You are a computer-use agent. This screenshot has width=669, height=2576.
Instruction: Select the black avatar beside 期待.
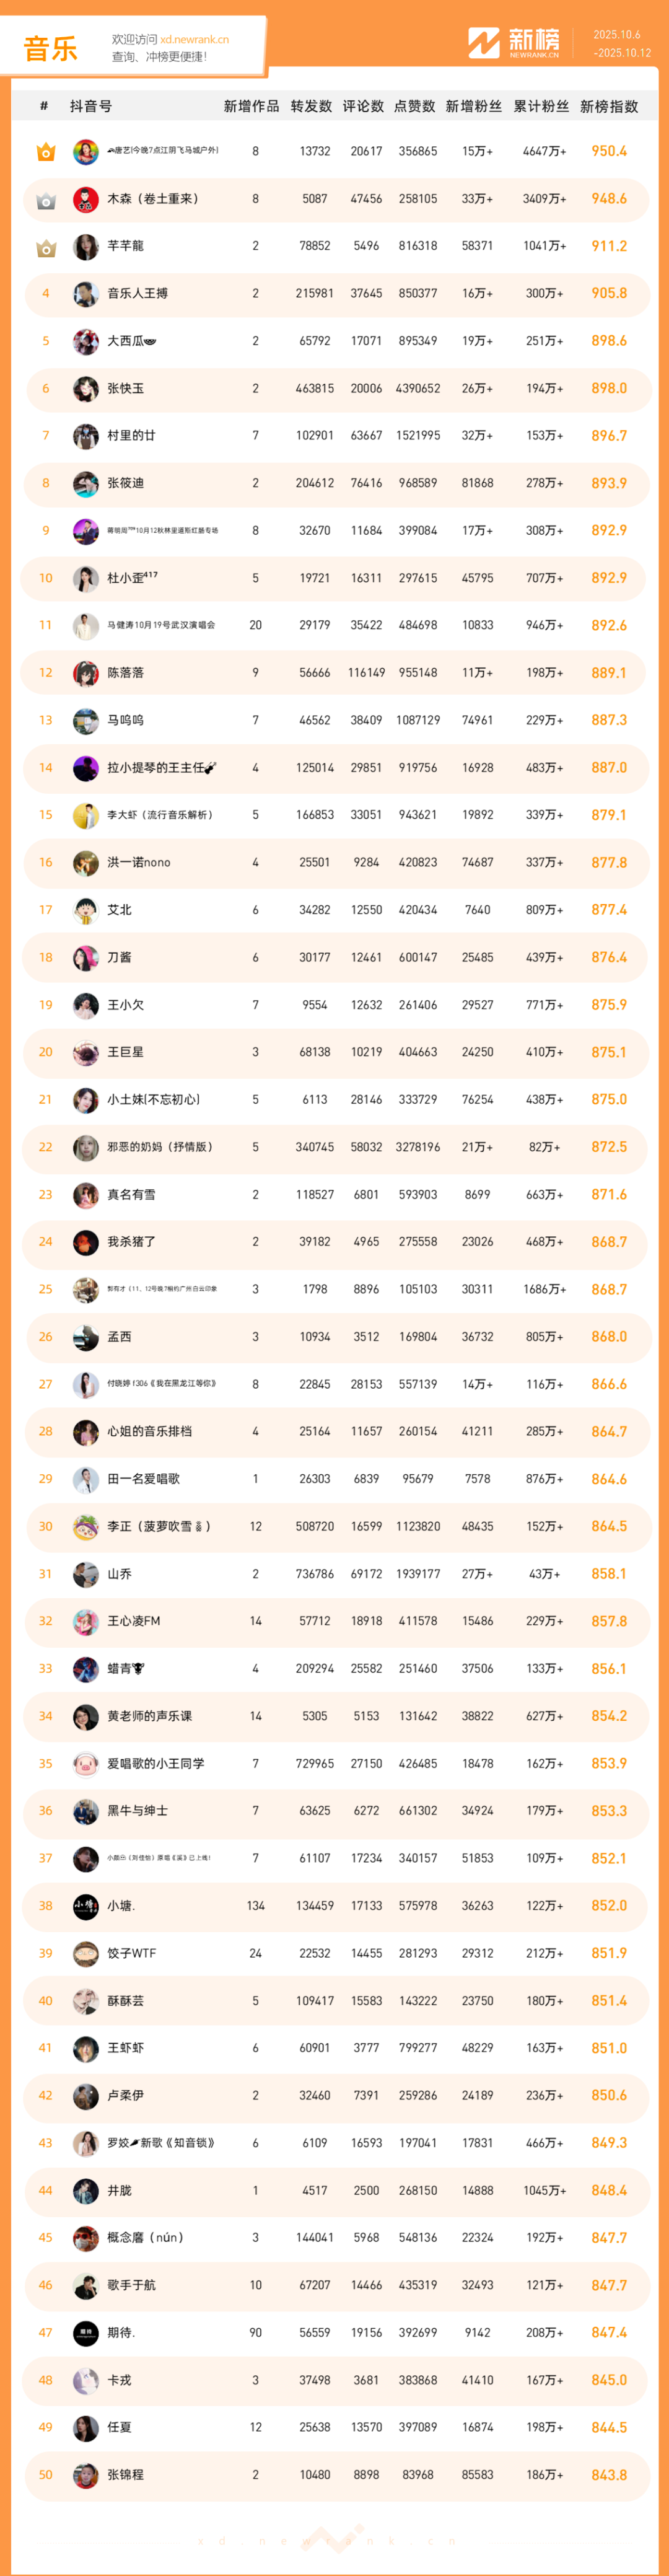tap(86, 2333)
